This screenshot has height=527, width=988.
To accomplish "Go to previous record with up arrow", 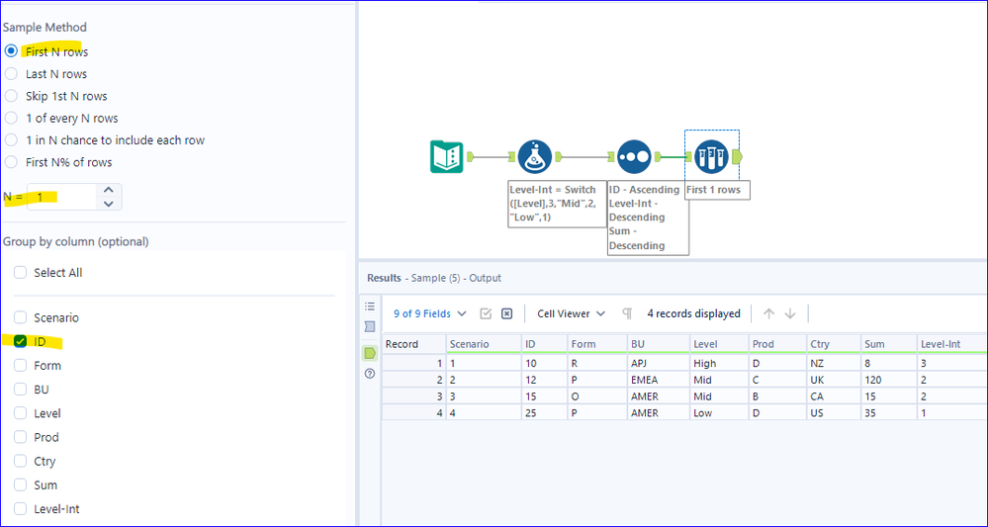I will coord(768,313).
